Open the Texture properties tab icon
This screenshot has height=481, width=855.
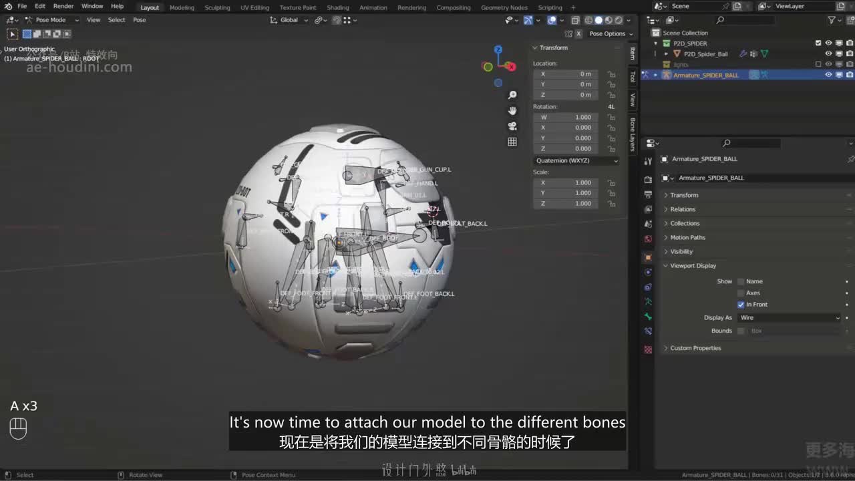click(648, 349)
